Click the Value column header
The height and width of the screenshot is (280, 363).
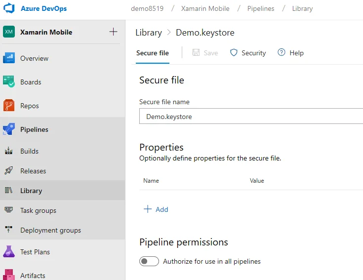pyautogui.click(x=257, y=181)
